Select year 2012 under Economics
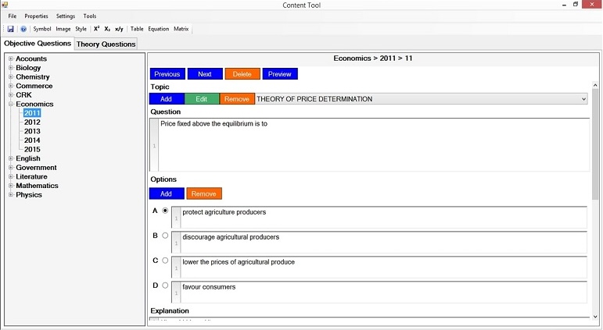Viewport: 603px width, 330px height. [x=32, y=122]
